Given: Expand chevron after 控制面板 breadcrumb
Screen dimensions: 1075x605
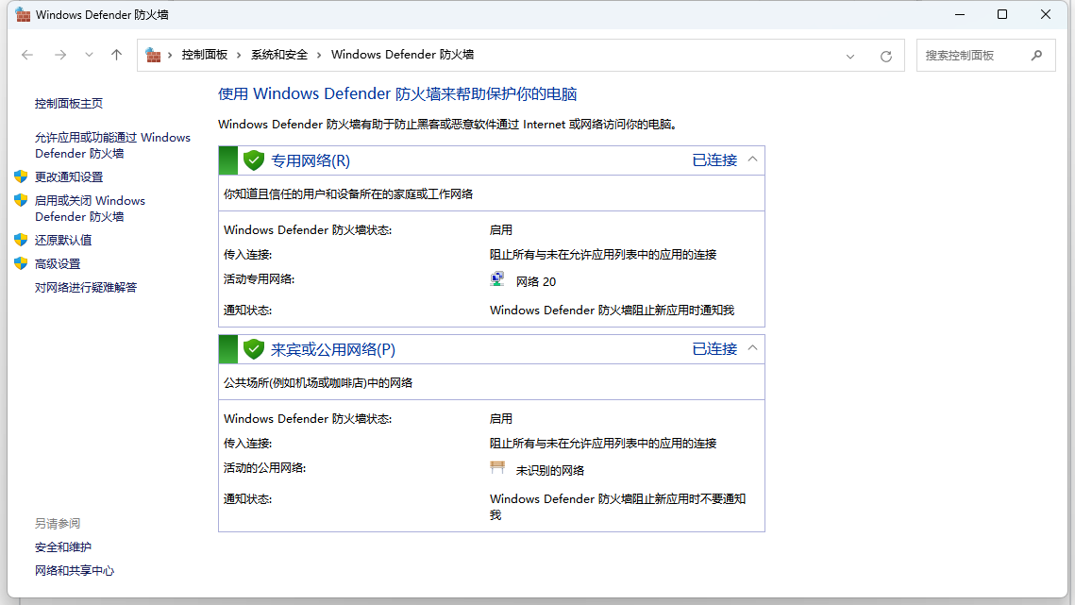Looking at the screenshot, I should coord(239,55).
